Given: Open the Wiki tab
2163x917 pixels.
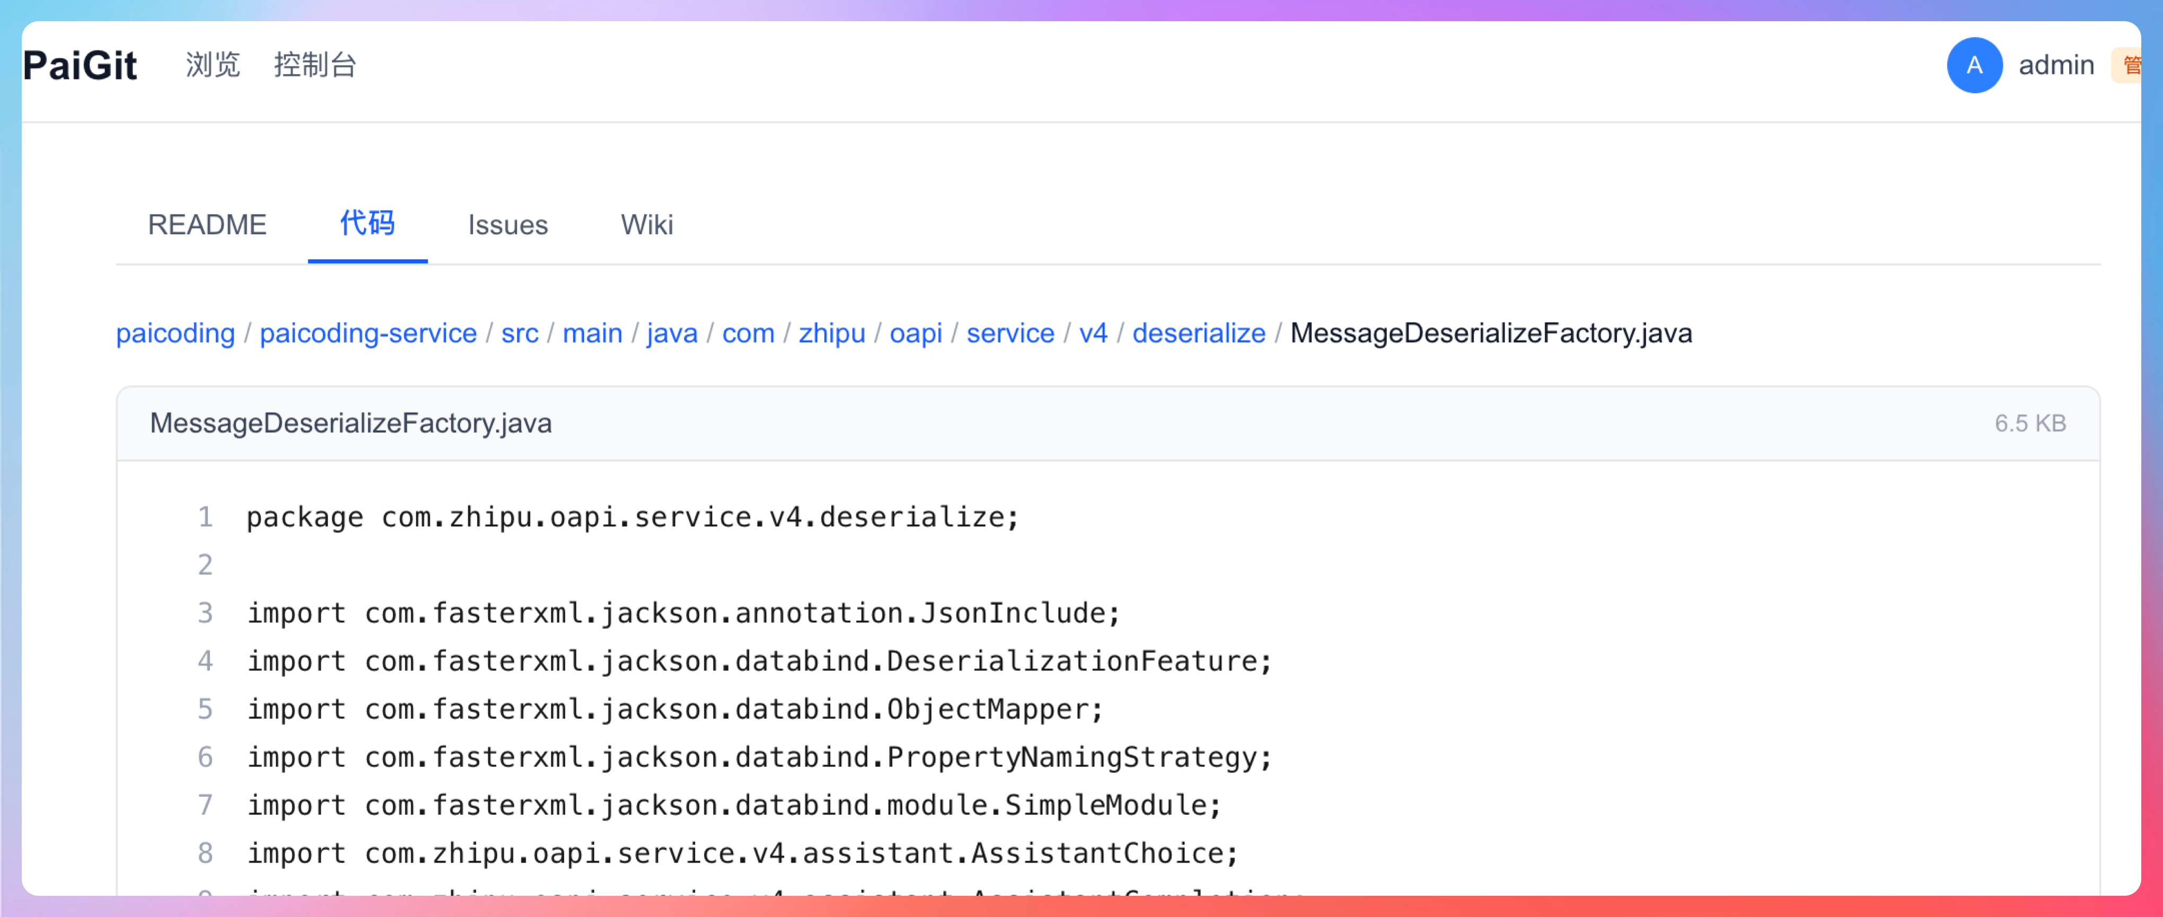Looking at the screenshot, I should pos(646,224).
